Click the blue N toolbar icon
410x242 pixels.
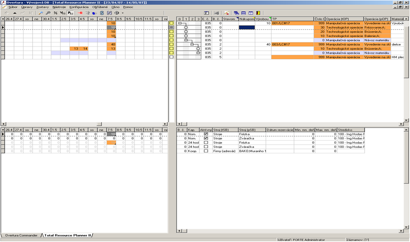(109, 13)
